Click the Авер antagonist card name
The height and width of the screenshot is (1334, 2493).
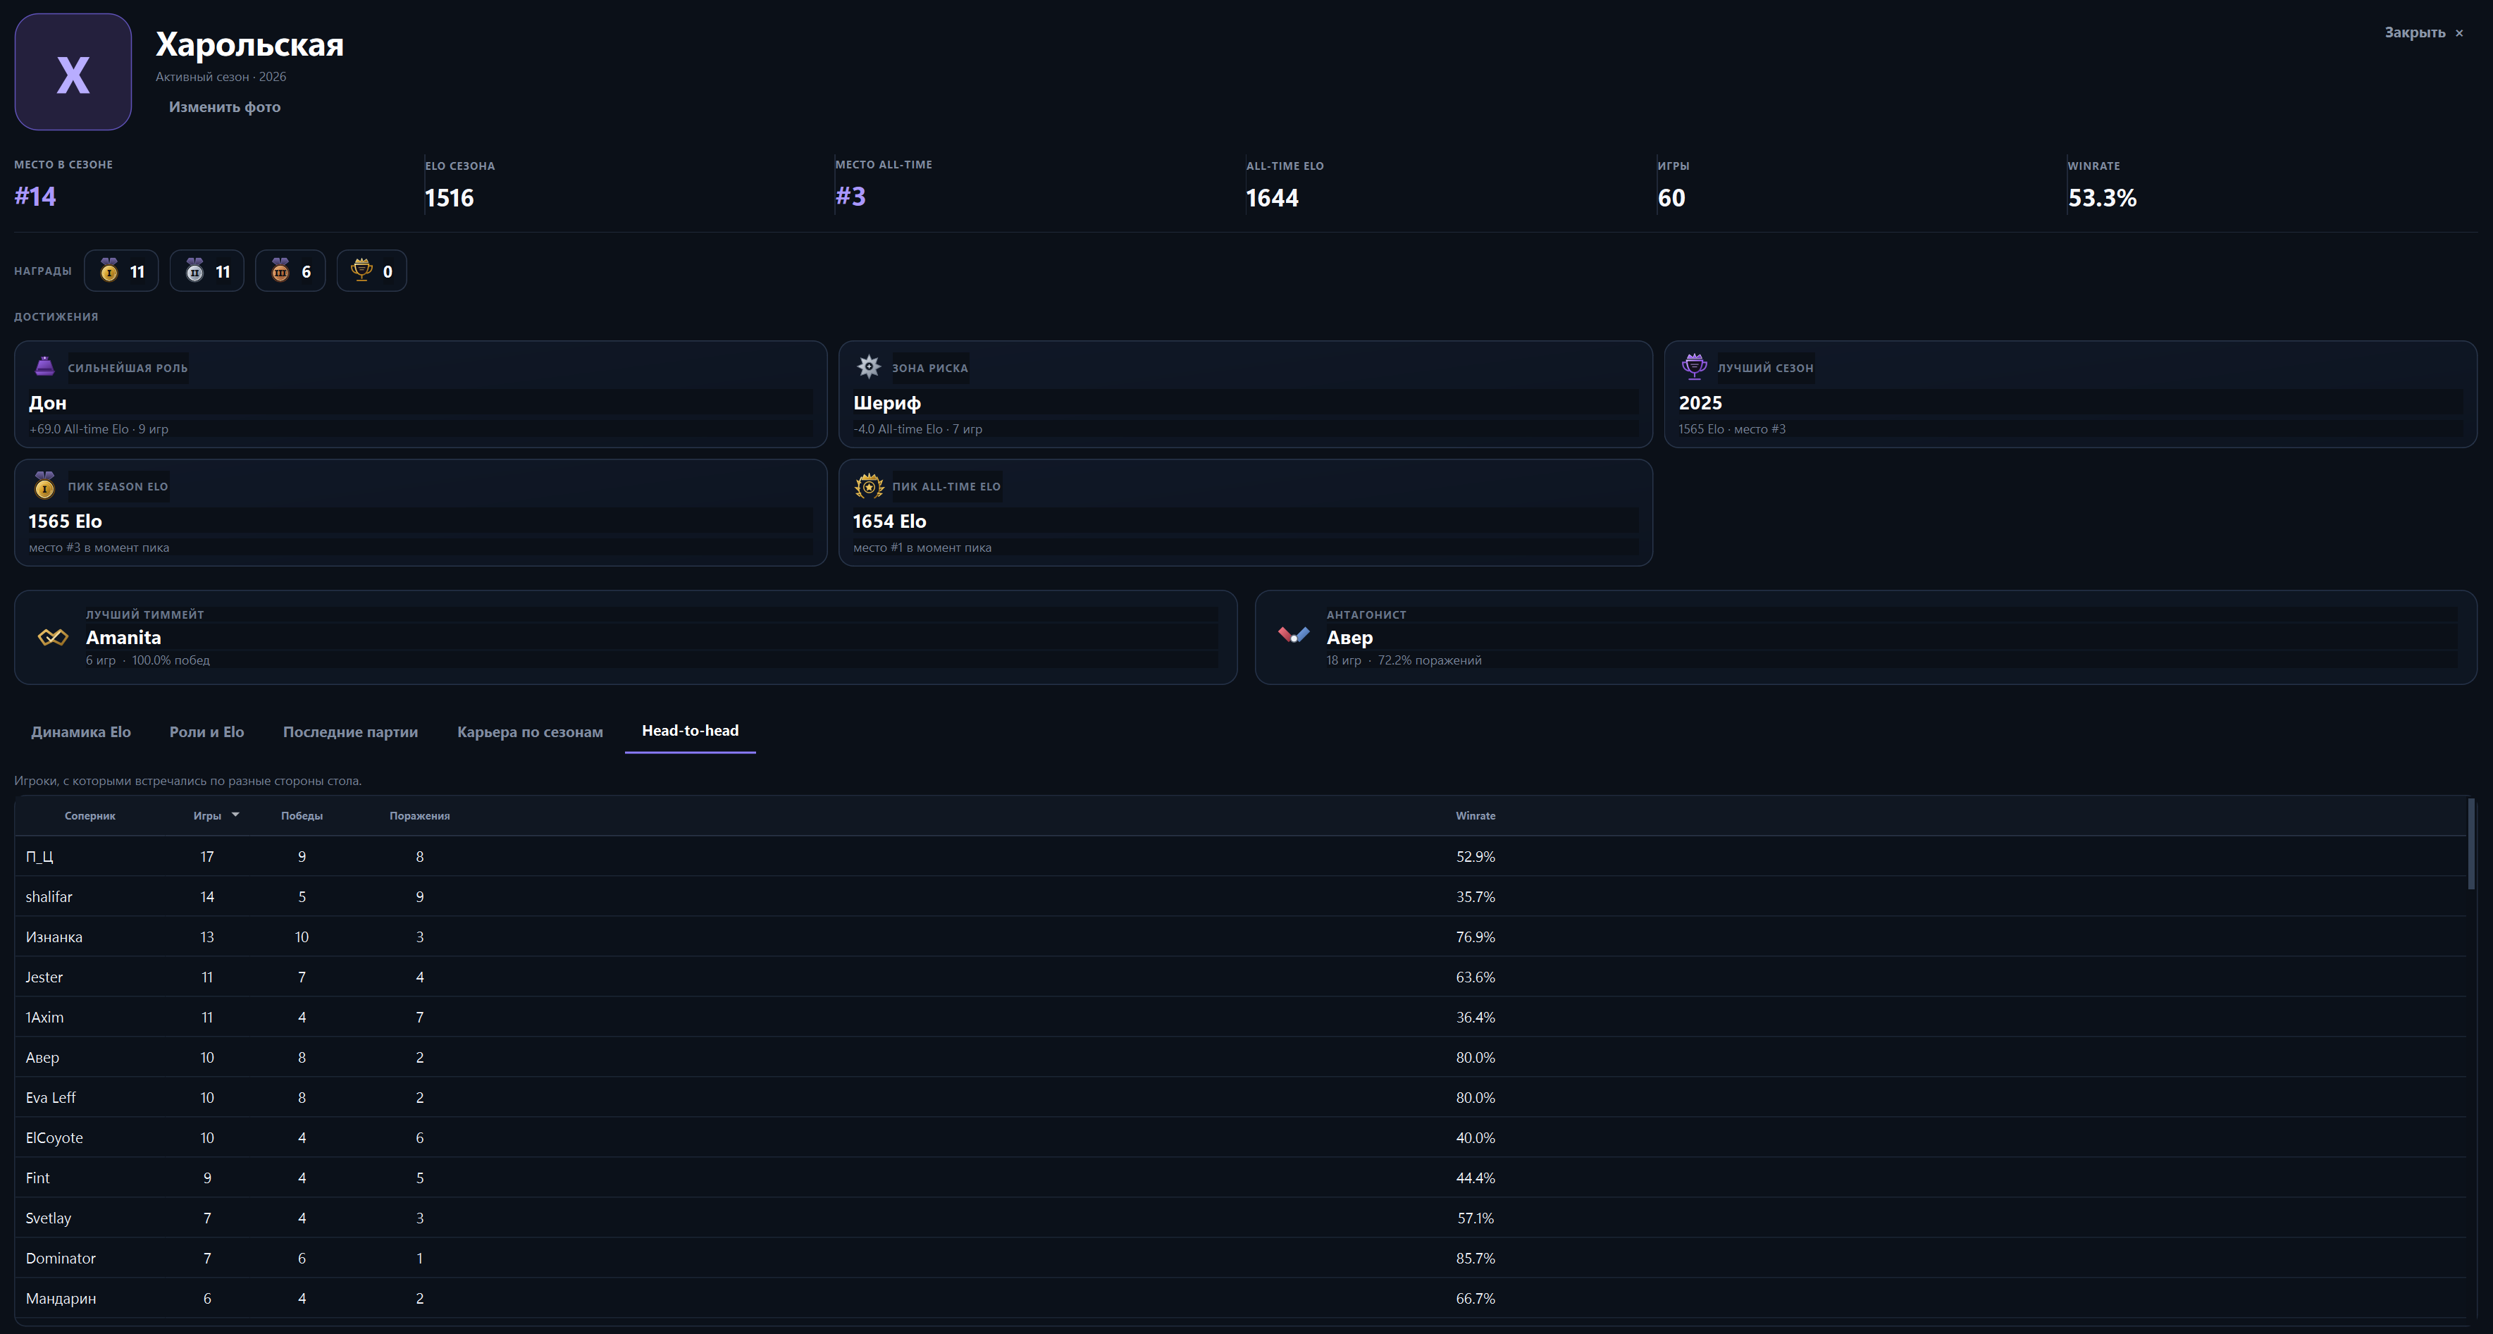tap(1350, 638)
